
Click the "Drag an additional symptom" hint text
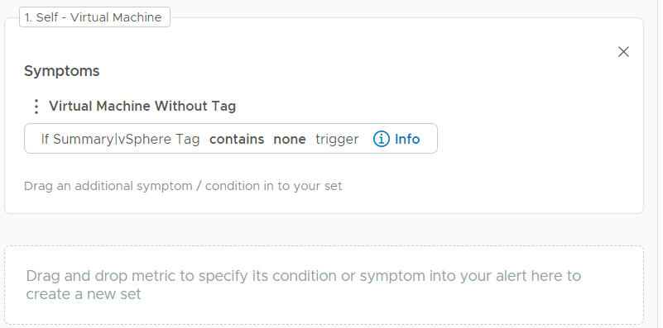pos(183,186)
